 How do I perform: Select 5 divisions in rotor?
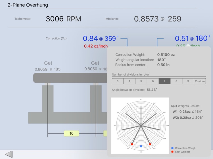tap(141, 81)
